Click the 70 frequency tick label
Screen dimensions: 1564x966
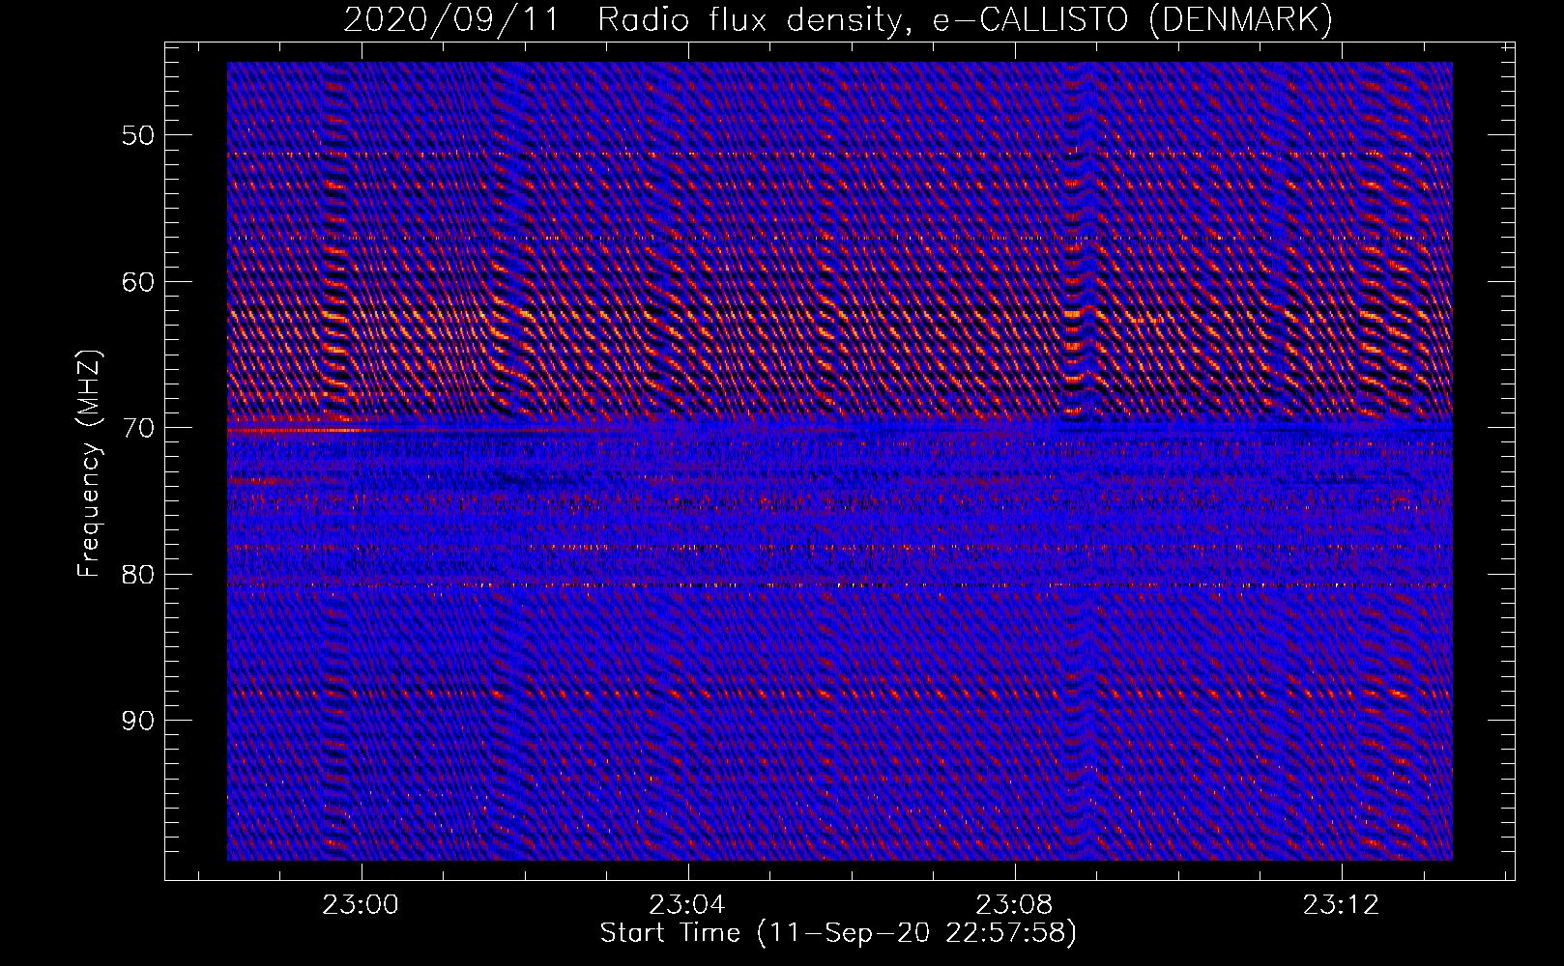tap(138, 428)
